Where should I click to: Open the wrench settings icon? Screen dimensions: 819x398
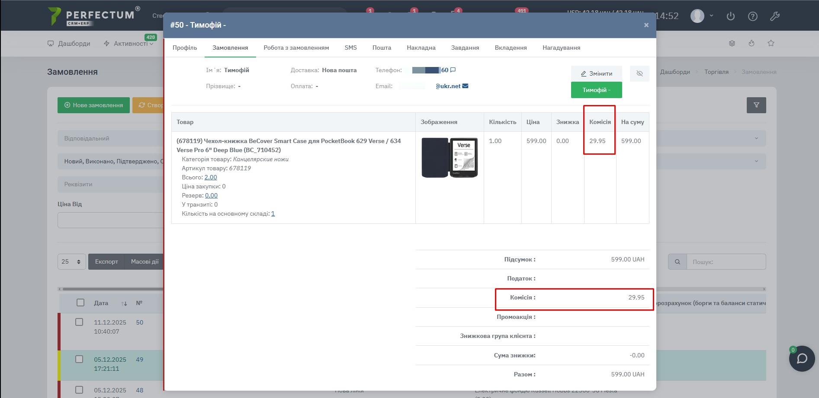[774, 16]
